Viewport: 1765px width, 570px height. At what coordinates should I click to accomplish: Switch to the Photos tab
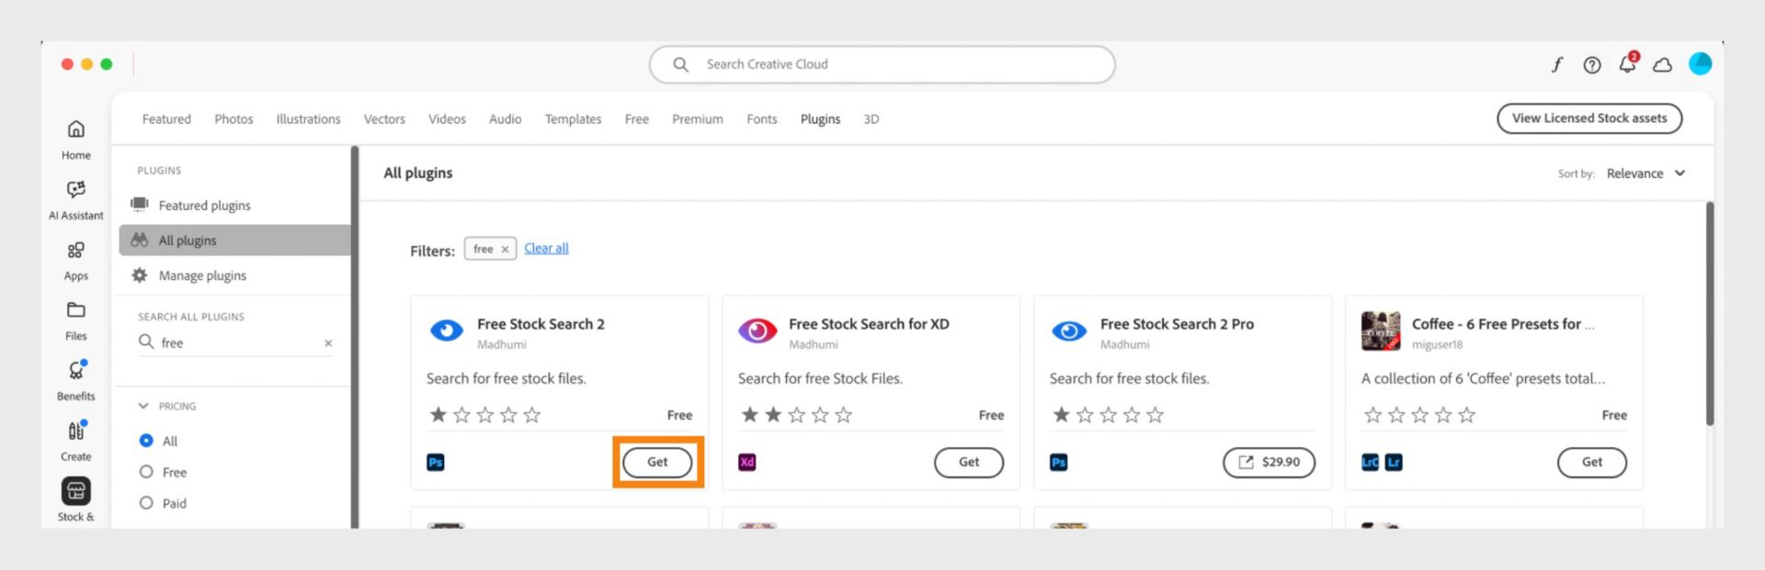pos(233,119)
